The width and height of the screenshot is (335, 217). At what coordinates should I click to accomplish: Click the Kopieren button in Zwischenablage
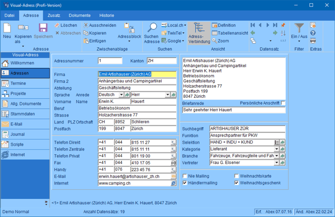(94, 33)
